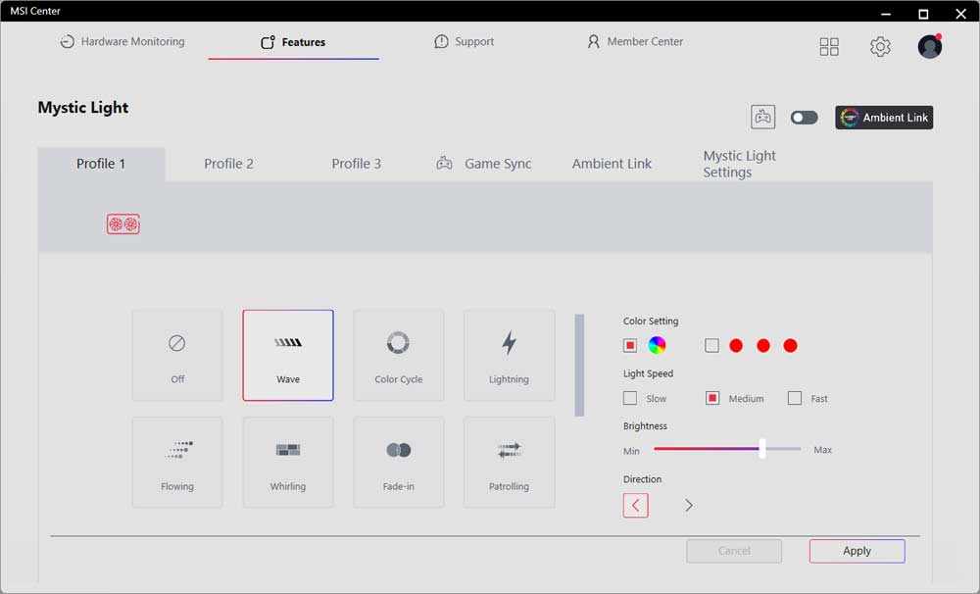The height and width of the screenshot is (594, 980).
Task: Click the Brightness slider handle
Action: (761, 448)
